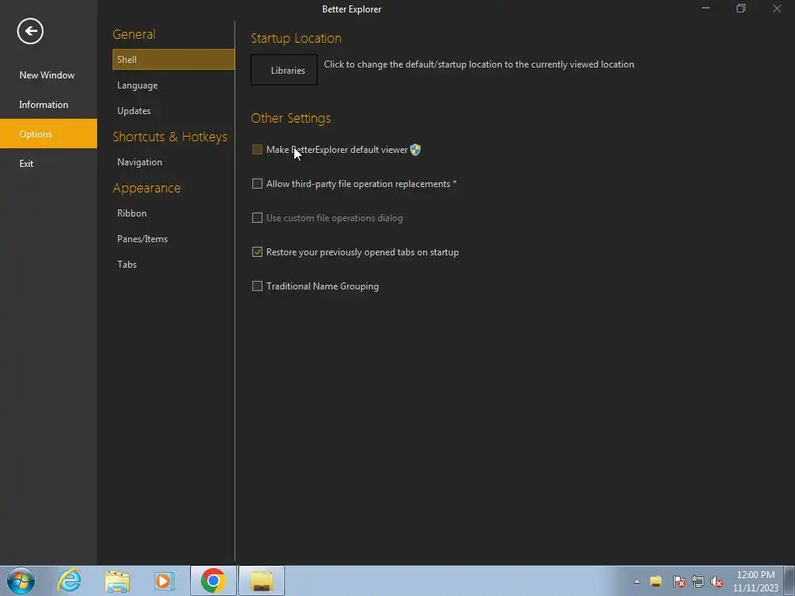Uncheck Restore previously opened tabs on startup
The height and width of the screenshot is (596, 795).
257,252
